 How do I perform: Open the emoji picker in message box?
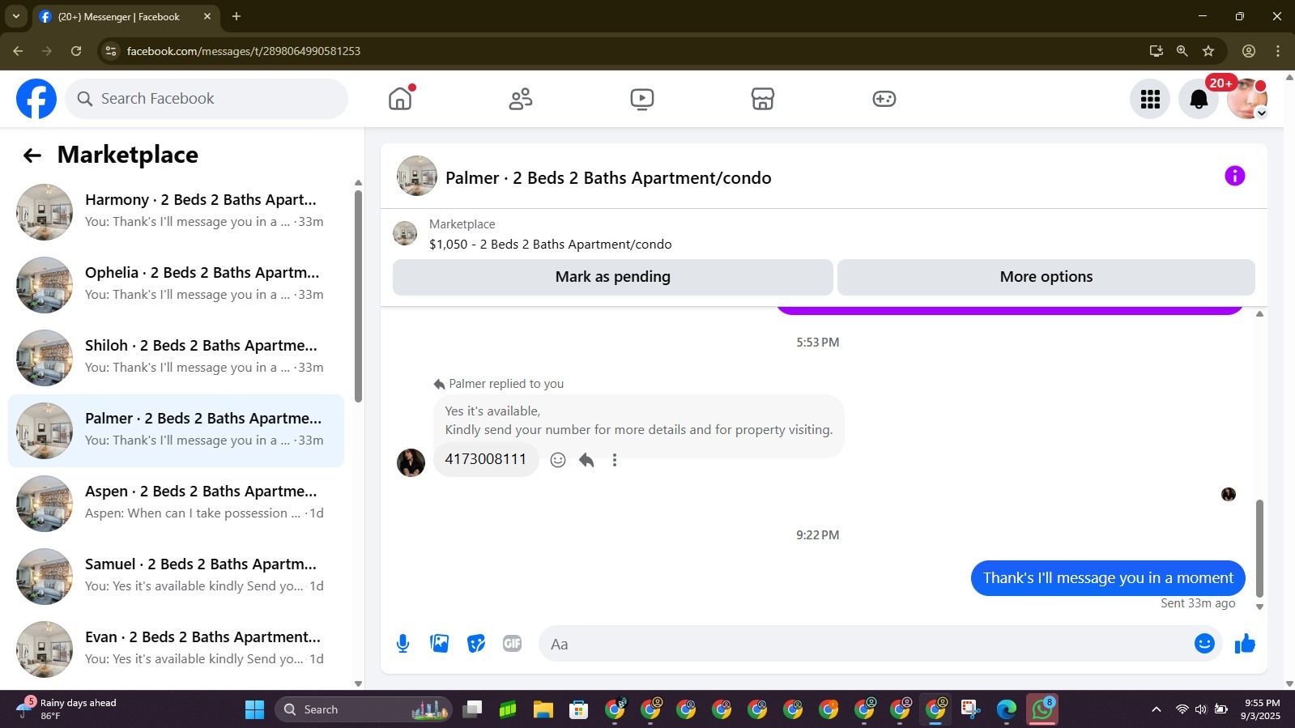1204,644
